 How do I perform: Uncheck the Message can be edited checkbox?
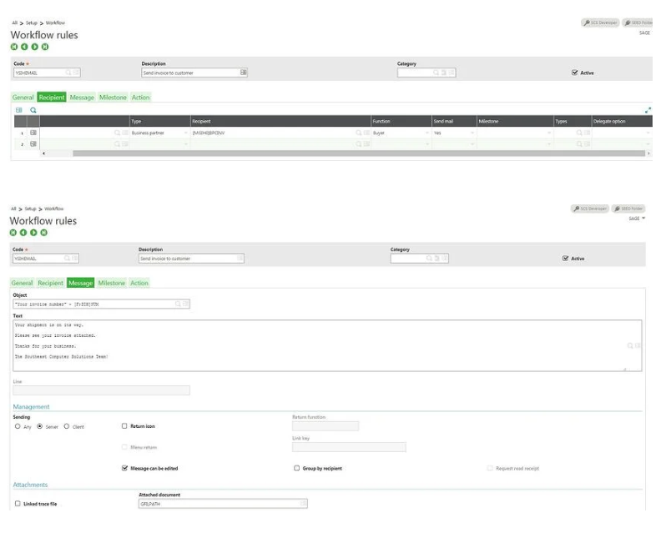point(125,468)
